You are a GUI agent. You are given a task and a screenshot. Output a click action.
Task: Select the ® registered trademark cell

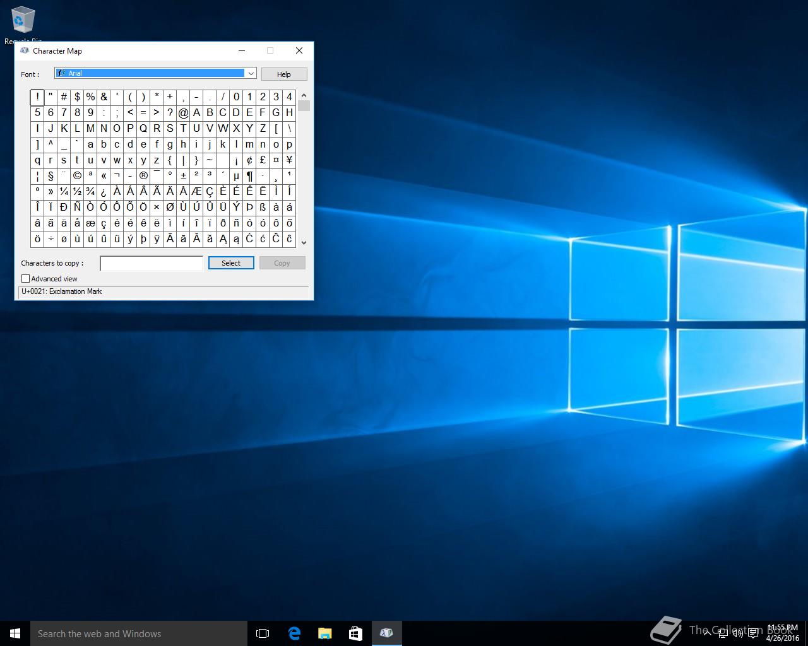(143, 175)
